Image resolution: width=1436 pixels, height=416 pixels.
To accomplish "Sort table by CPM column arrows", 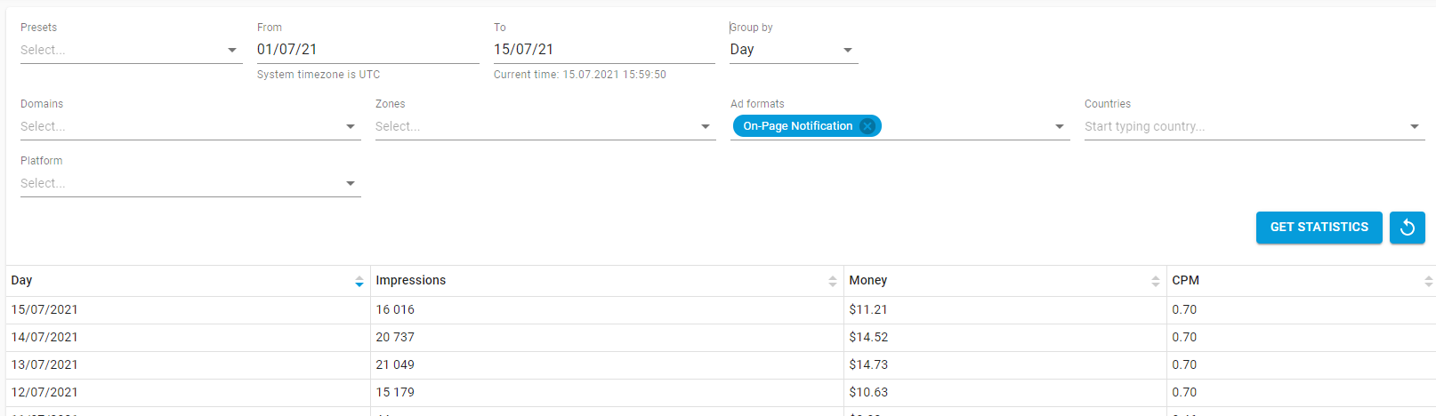I will pyautogui.click(x=1428, y=281).
